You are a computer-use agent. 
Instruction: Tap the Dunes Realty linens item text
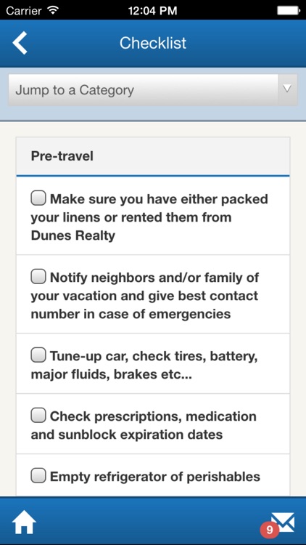click(x=149, y=217)
